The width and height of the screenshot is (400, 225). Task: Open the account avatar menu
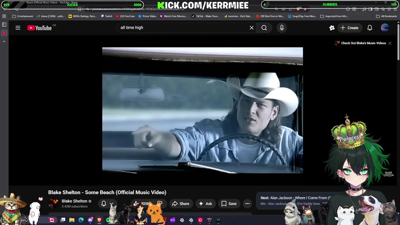[385, 28]
